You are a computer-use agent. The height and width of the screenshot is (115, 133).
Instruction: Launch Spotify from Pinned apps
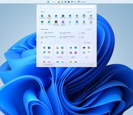(x=42, y=22)
